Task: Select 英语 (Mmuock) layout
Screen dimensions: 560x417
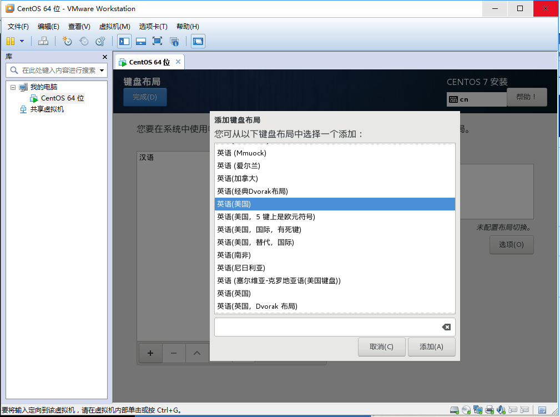Action: 335,153
